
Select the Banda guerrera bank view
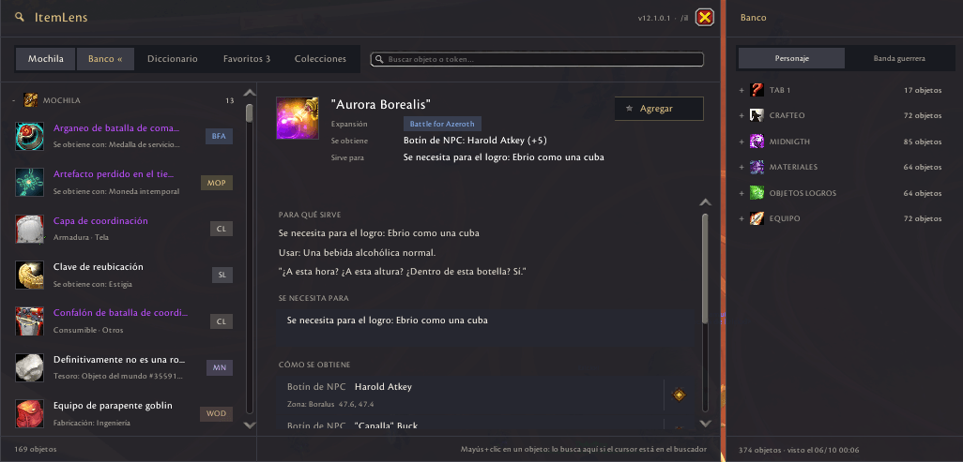coord(899,58)
